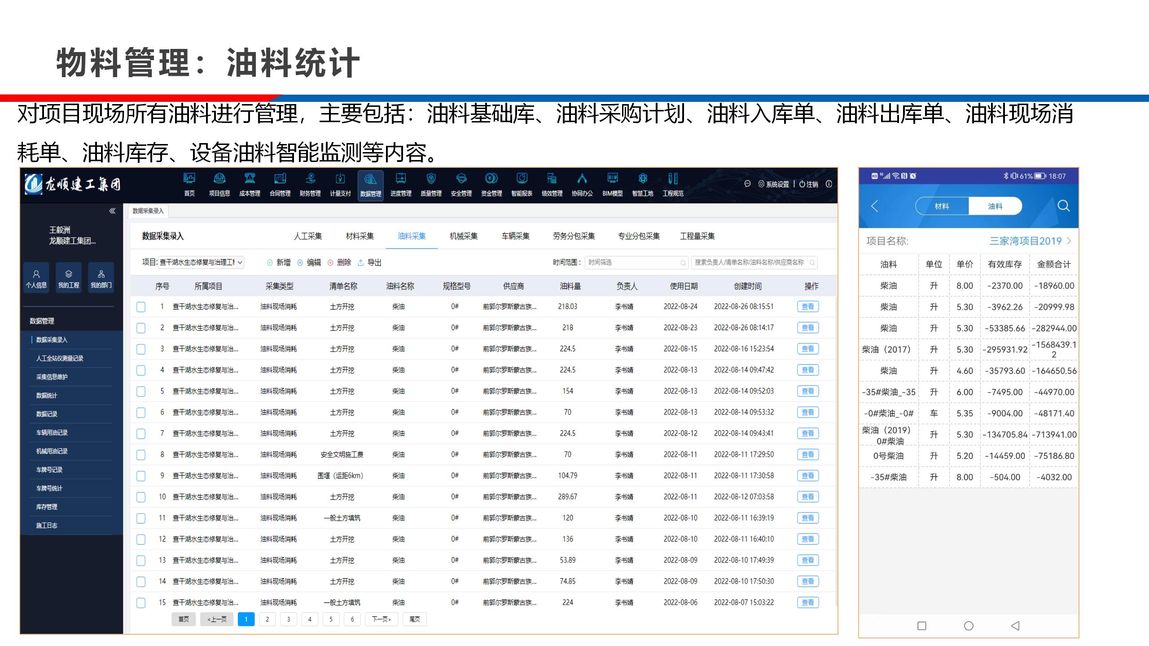Go to page 2 of results
The height and width of the screenshot is (646, 1149).
coord(267,620)
